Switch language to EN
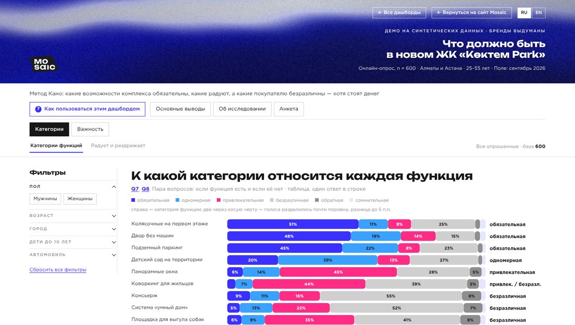Screen dimensions: 575x325 point(539,12)
